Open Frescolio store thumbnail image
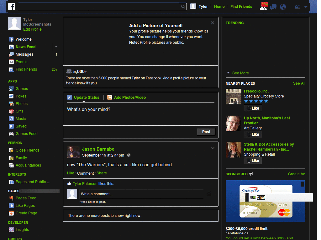321x240 pixels. (233, 97)
